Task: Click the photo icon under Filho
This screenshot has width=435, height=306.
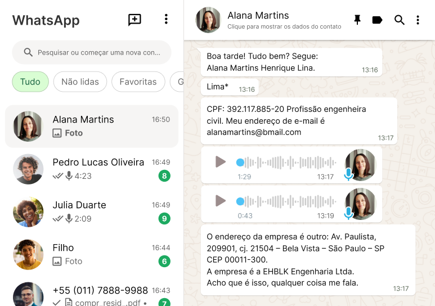Action: pyautogui.click(x=57, y=262)
